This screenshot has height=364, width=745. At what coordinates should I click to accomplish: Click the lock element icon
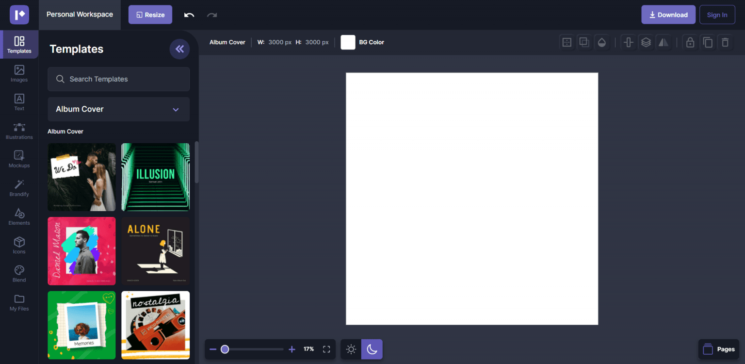(690, 42)
